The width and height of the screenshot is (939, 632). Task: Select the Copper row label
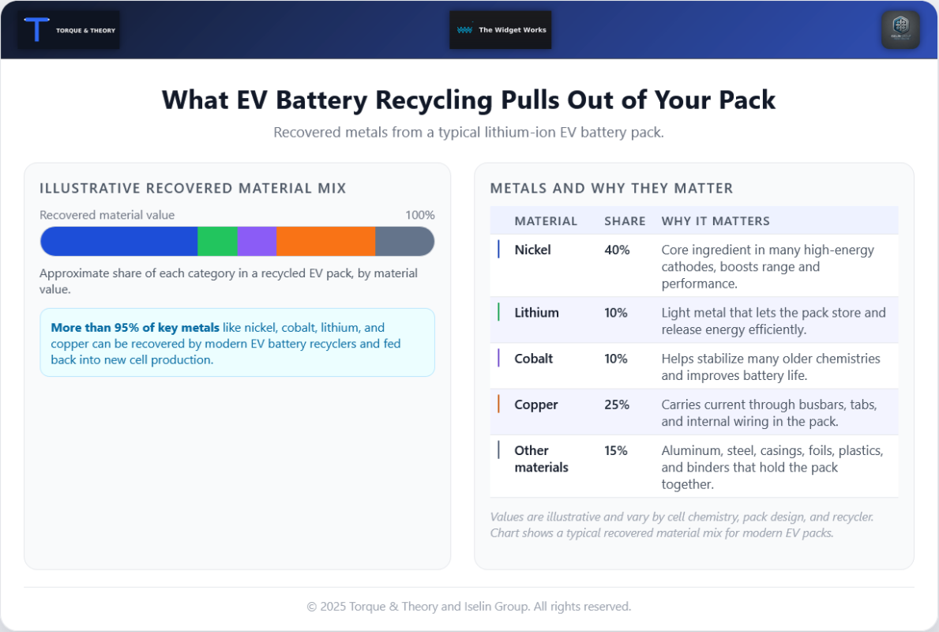(x=535, y=404)
